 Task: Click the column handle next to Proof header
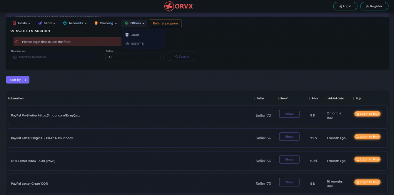[278, 98]
